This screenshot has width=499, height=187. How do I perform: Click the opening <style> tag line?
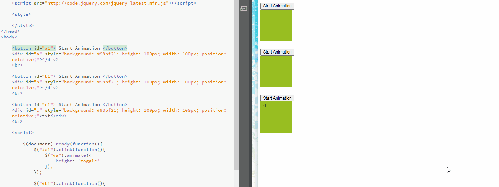click(x=21, y=14)
